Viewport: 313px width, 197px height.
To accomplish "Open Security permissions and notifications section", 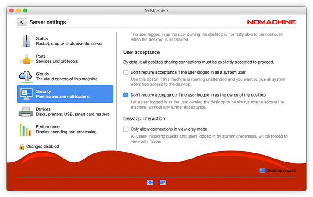I will pos(65,94).
